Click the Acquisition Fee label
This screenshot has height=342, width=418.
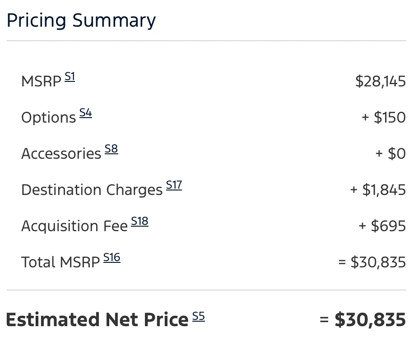pyautogui.click(x=74, y=226)
